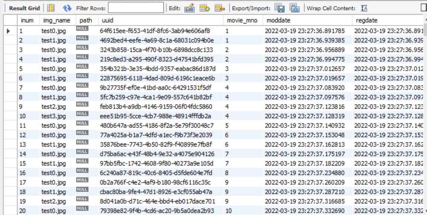Click the vertical scrollbar up arrow
The width and height of the screenshot is (427, 215).
tap(426, 20)
